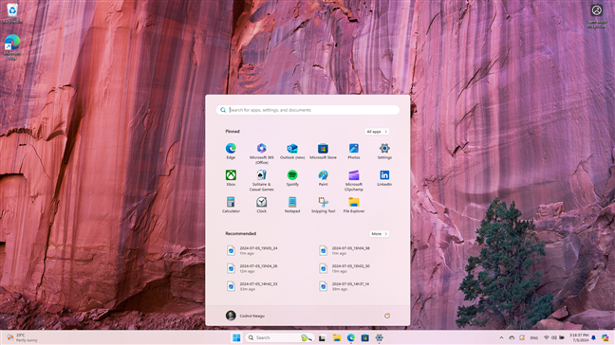Screen dimensions: 615x345
Task: Launch the Photos app
Action: pos(354,151)
